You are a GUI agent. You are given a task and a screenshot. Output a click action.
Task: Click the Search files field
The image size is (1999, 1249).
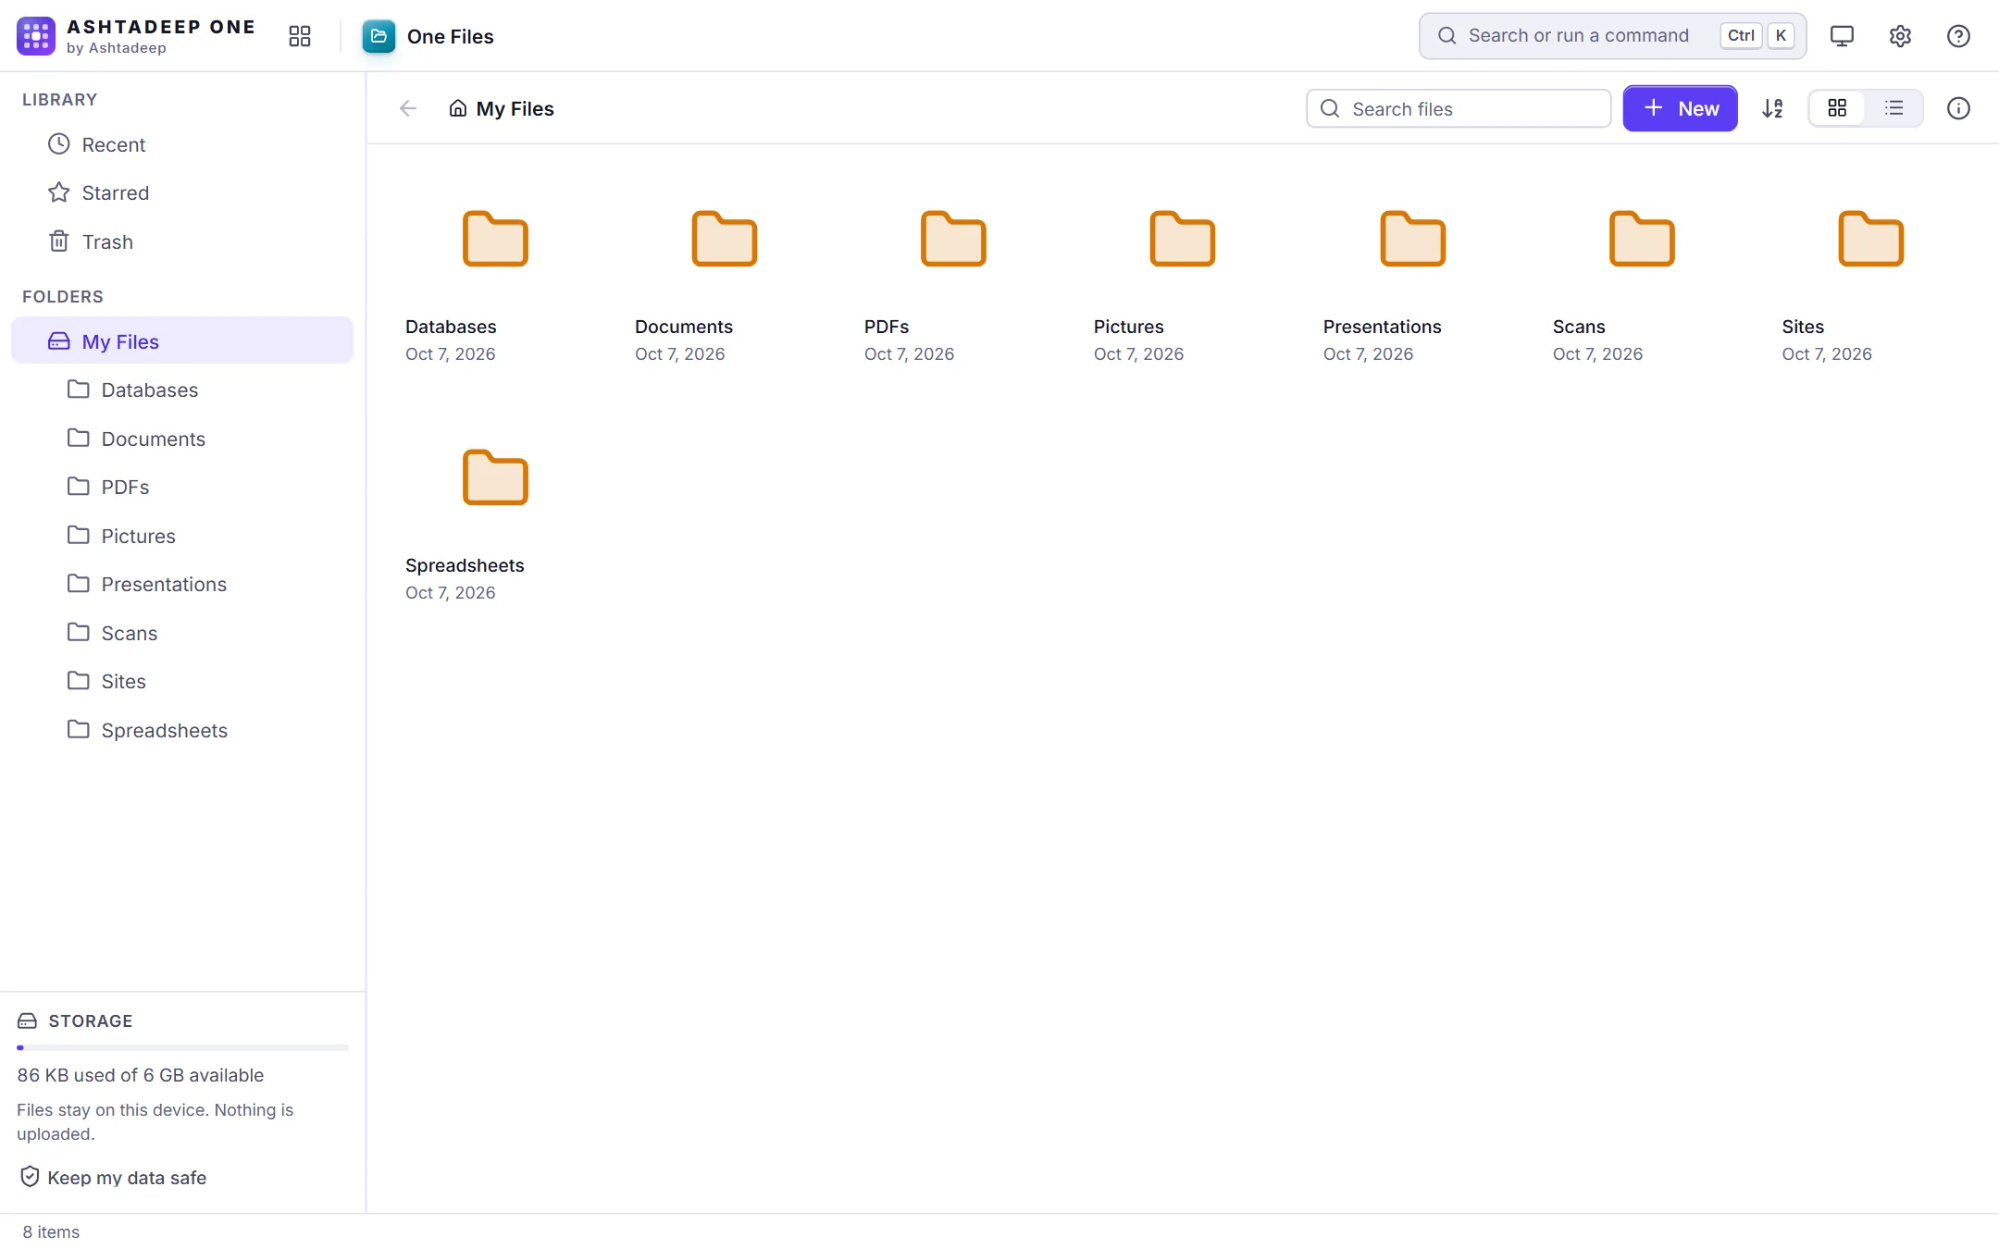coord(1459,108)
